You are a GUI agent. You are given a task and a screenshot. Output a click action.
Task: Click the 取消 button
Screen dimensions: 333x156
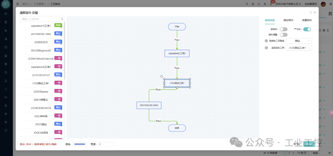point(296,144)
